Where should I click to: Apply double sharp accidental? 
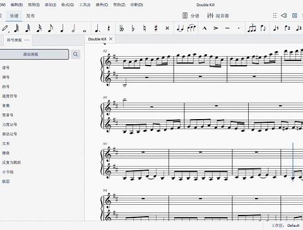167,28
